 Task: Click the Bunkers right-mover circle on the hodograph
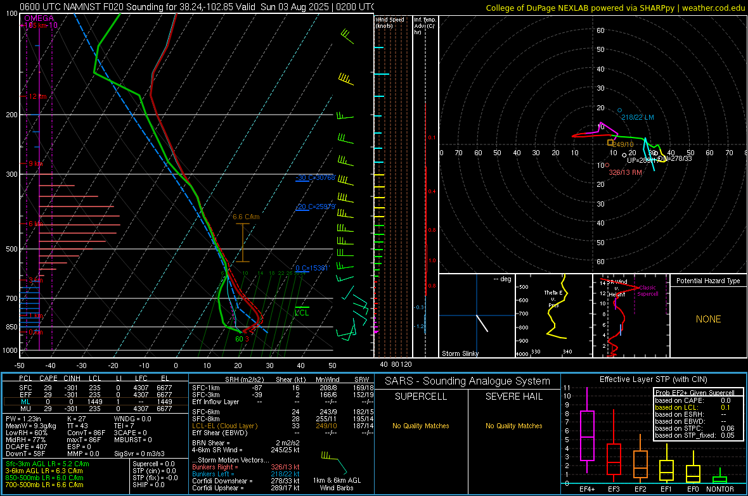point(607,165)
